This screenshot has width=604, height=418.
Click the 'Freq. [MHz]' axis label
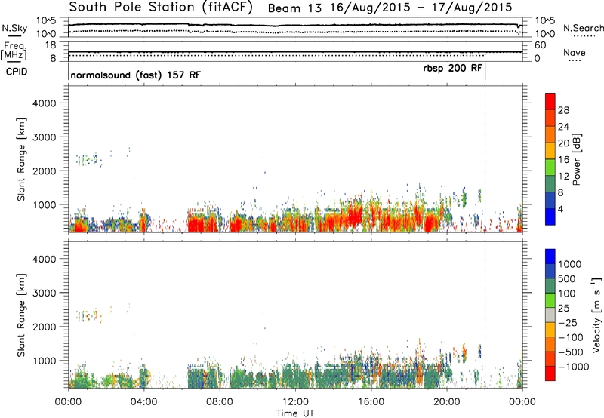tap(14, 51)
